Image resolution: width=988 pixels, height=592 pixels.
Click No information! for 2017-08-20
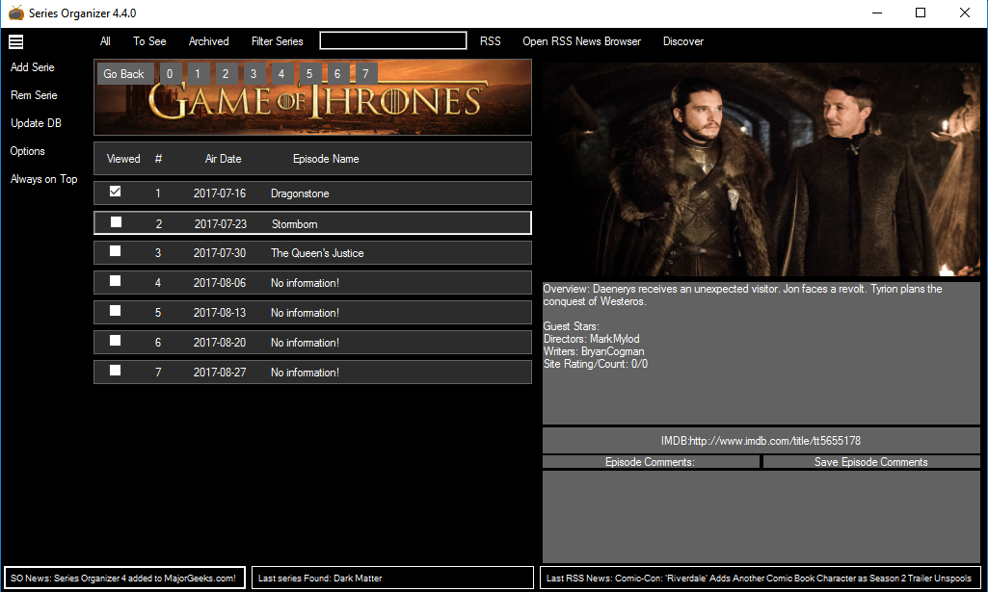tap(305, 343)
